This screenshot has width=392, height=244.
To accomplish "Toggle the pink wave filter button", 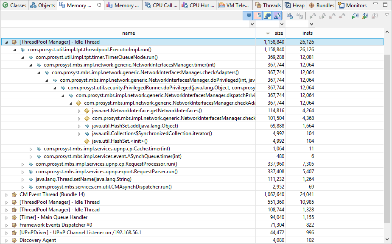I will [x=258, y=16].
